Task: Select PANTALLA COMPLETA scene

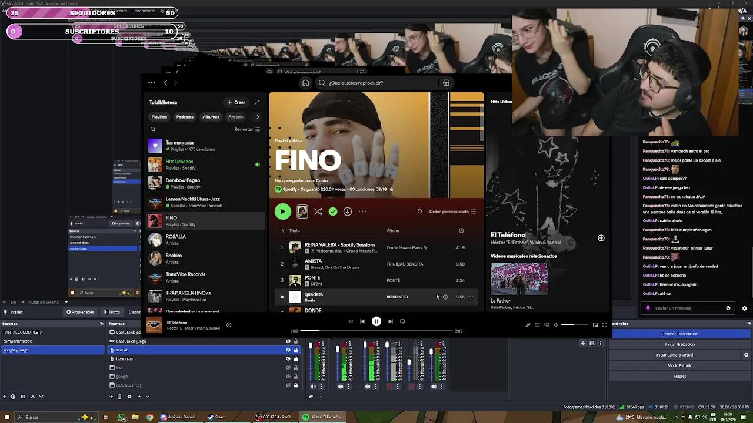Action: tap(52, 333)
